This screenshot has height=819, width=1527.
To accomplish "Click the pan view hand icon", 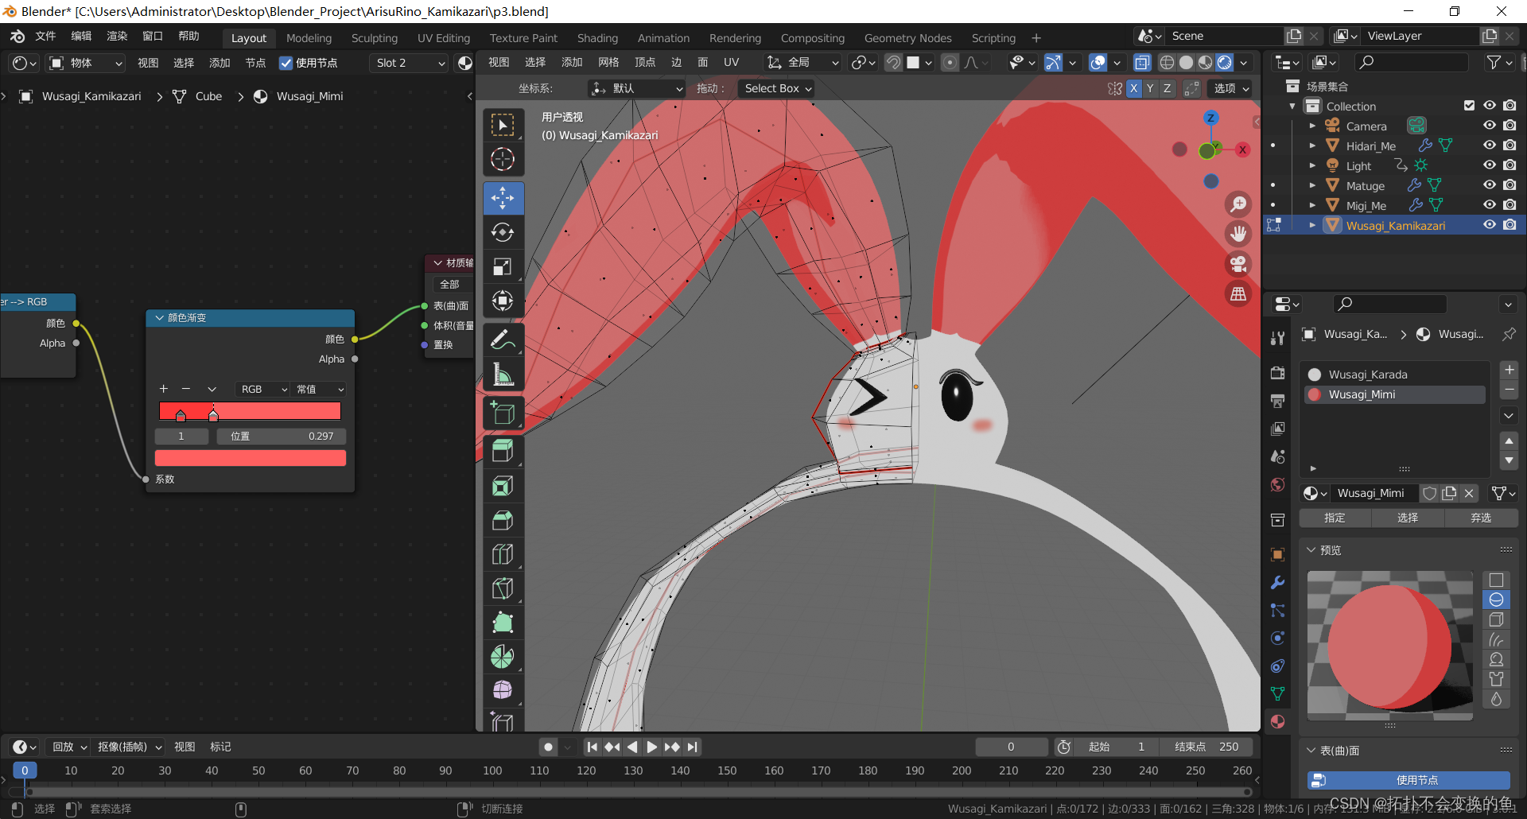I will [1238, 234].
